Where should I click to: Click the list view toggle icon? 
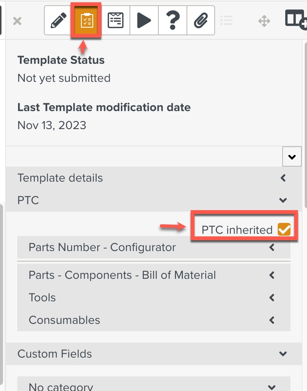(226, 21)
